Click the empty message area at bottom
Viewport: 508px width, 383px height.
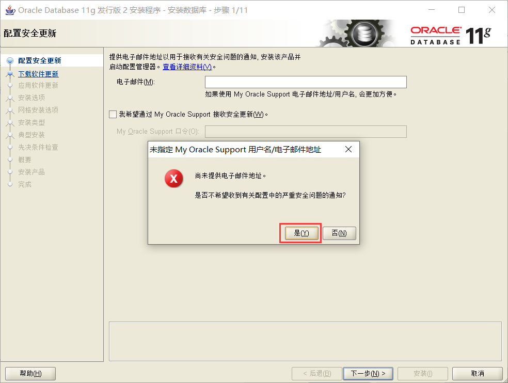coord(305,342)
